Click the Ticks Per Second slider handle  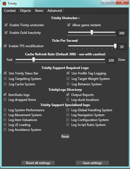(115, 46)
